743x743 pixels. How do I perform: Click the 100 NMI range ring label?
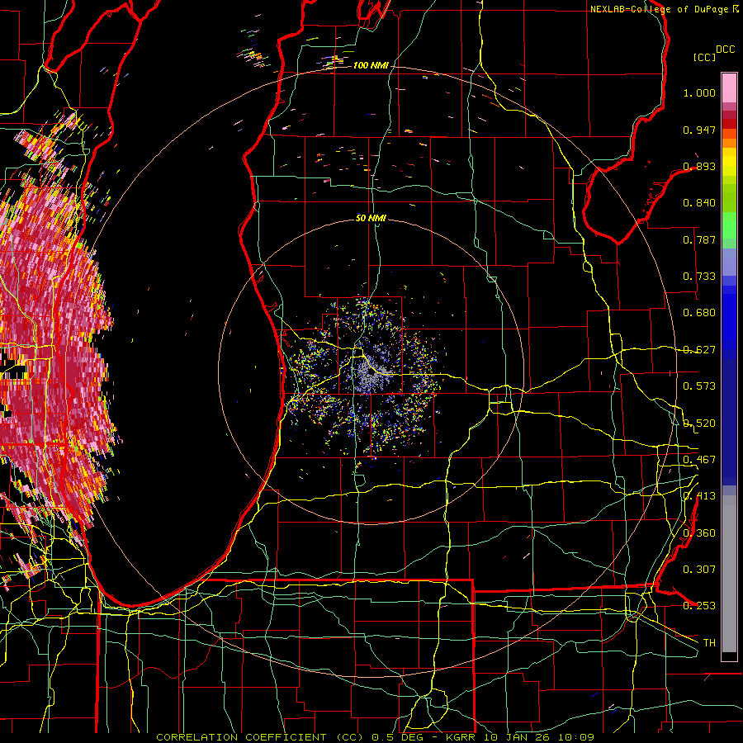[371, 65]
